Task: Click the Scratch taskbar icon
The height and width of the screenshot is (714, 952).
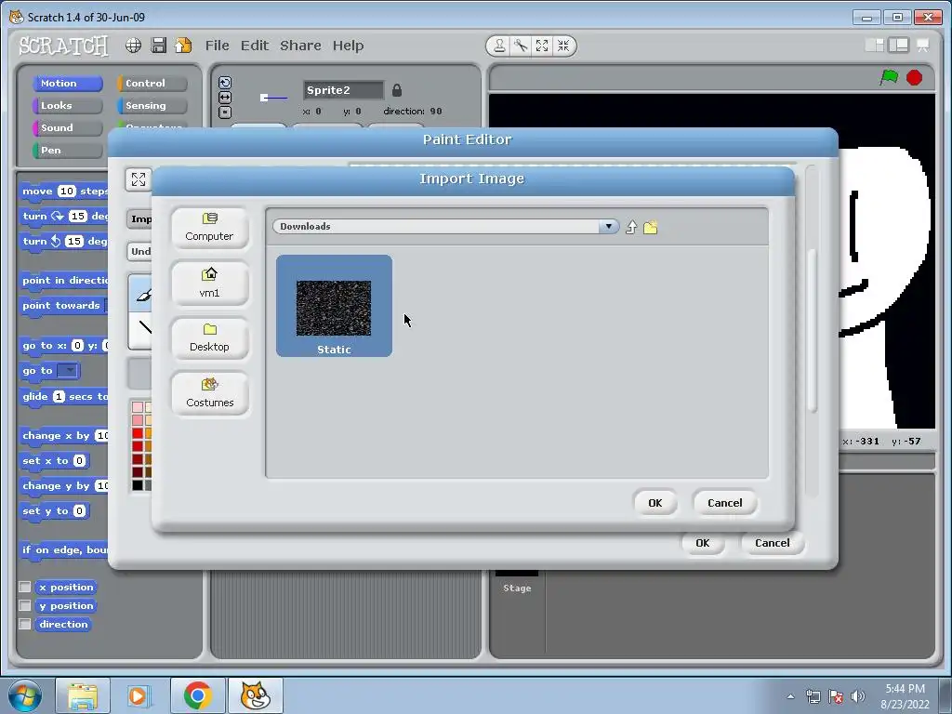Action: pyautogui.click(x=255, y=695)
